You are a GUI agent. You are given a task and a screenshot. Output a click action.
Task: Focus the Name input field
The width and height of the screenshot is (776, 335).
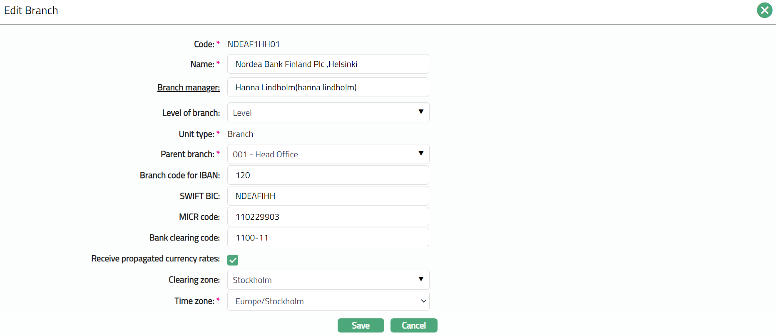(328, 64)
